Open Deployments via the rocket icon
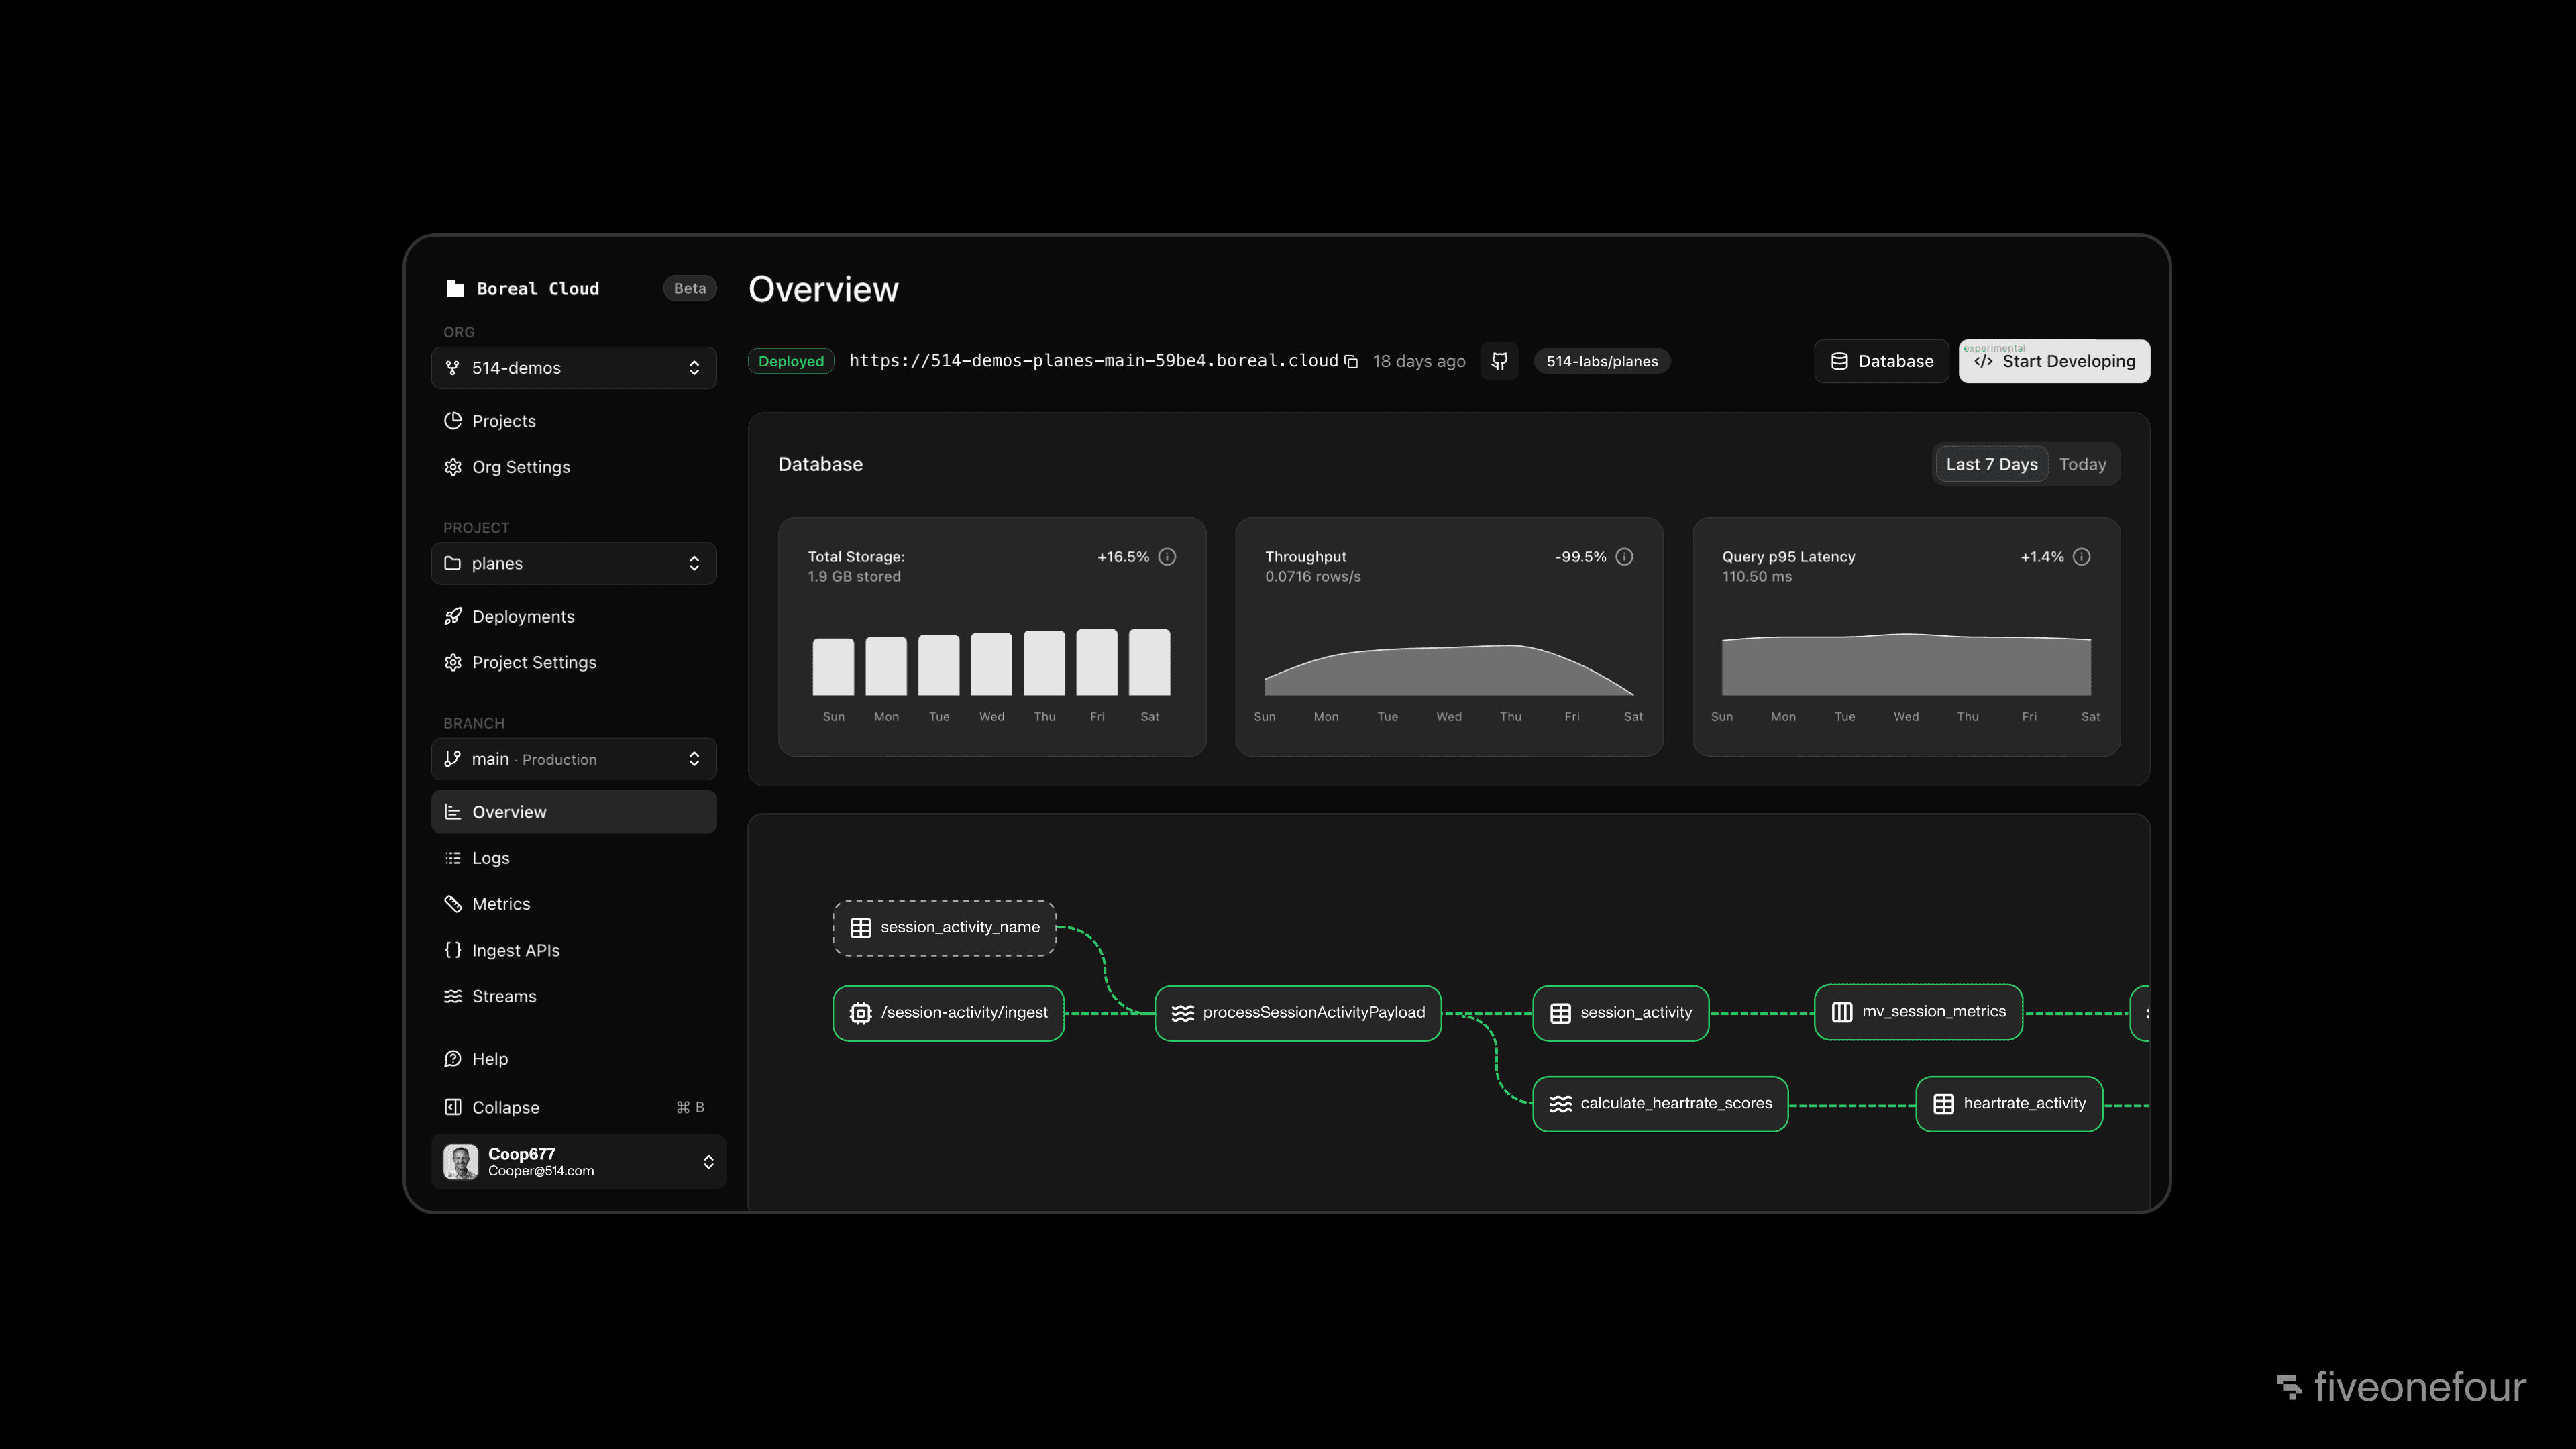 point(453,616)
